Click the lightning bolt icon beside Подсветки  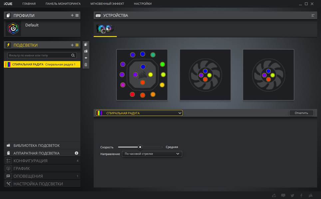point(8,45)
